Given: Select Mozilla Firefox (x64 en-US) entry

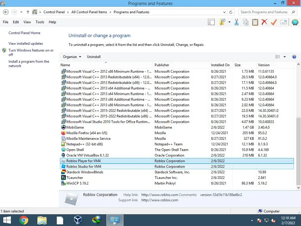Looking at the screenshot, I should click(177, 133).
